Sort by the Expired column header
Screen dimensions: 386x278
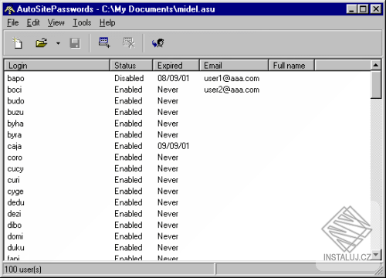tap(176, 66)
